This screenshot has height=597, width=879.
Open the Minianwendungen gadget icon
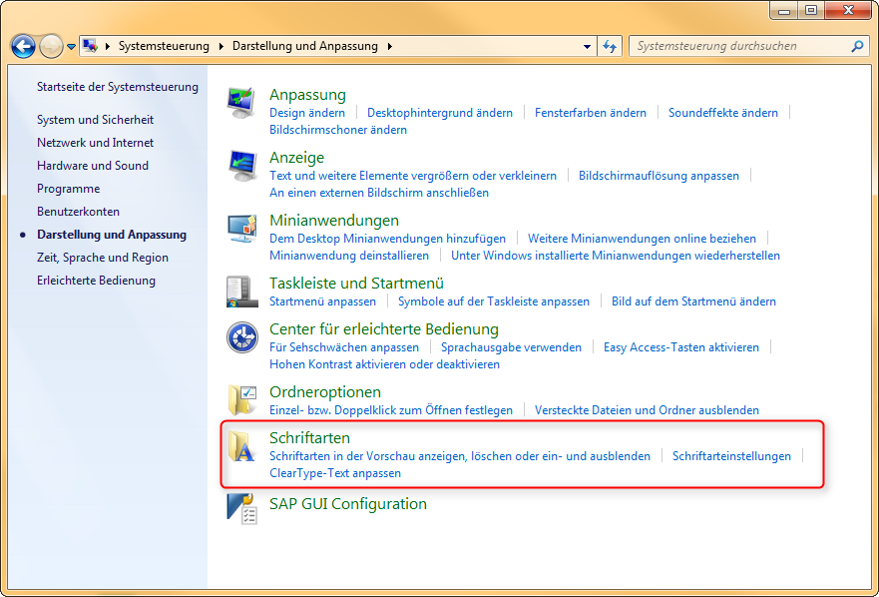point(241,229)
